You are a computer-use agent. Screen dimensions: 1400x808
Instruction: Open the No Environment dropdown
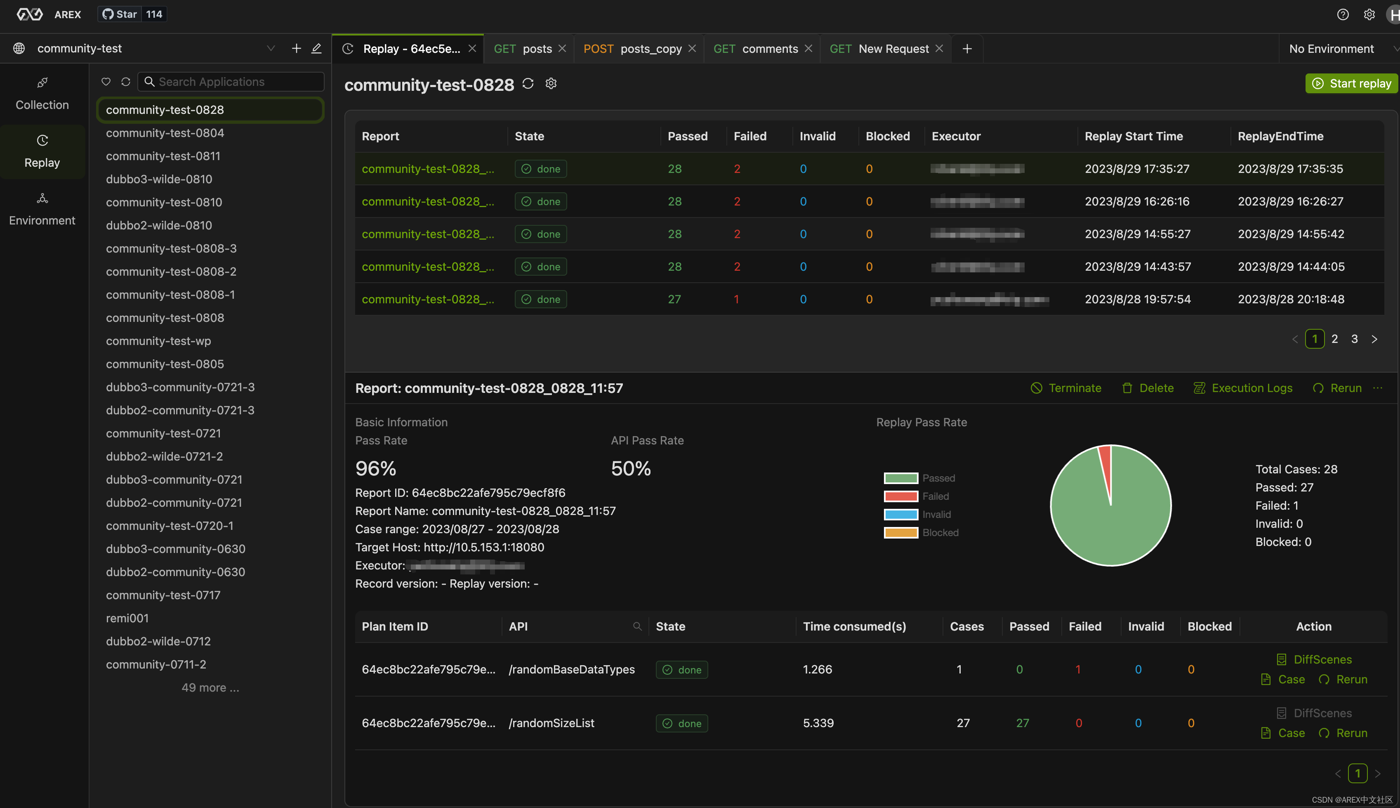[x=1337, y=49]
